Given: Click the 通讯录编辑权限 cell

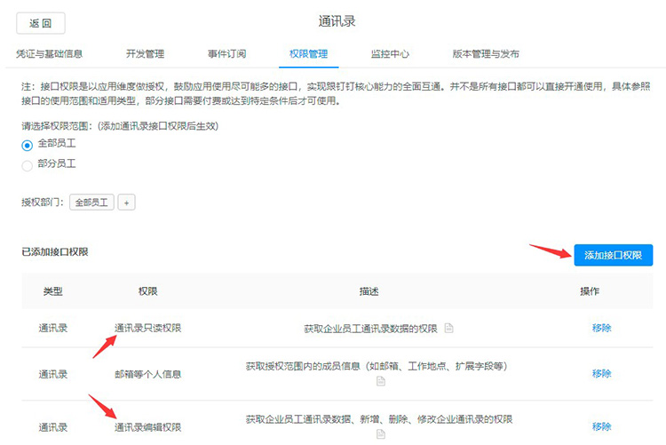Looking at the screenshot, I should pyautogui.click(x=147, y=427).
